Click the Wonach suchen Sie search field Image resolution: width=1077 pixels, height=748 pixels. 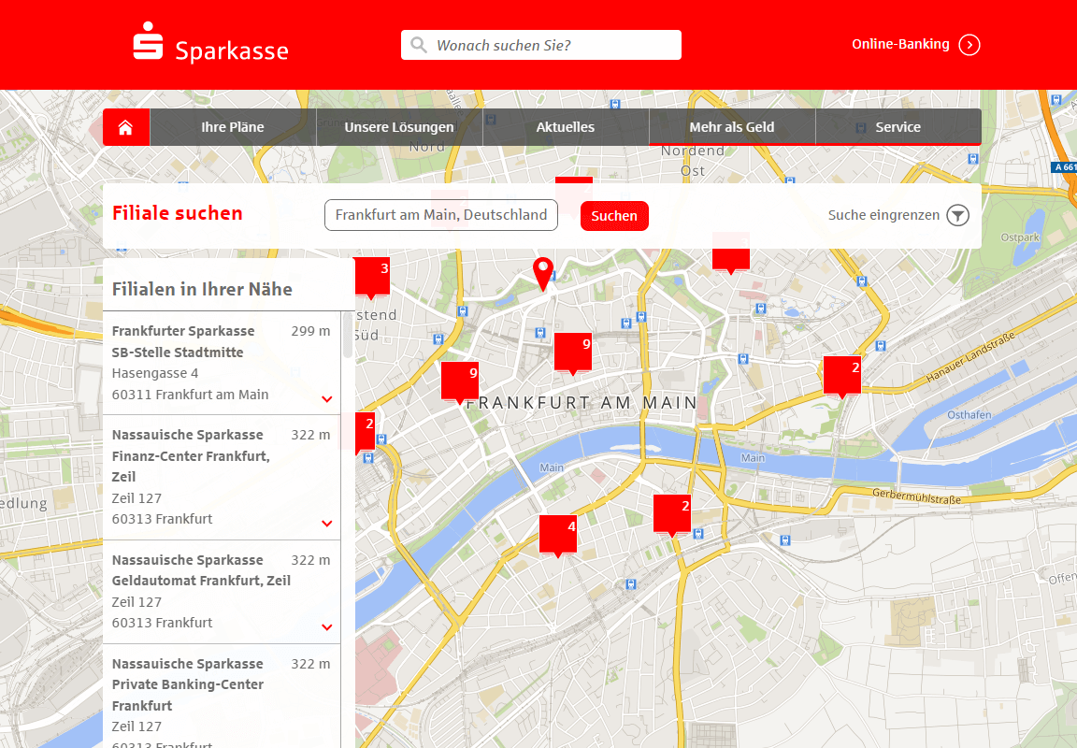(541, 45)
